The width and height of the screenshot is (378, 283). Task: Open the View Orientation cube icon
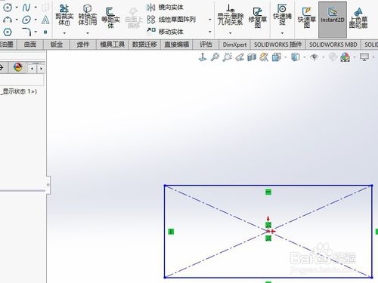coord(277,57)
